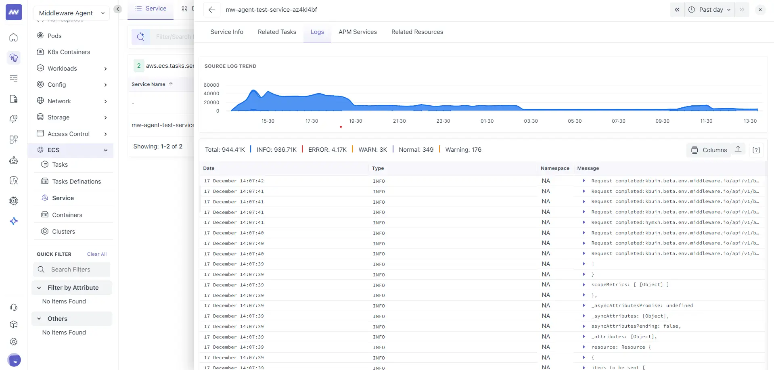Open the Alerts bell icon in sidebar
The image size is (774, 370).
click(14, 119)
